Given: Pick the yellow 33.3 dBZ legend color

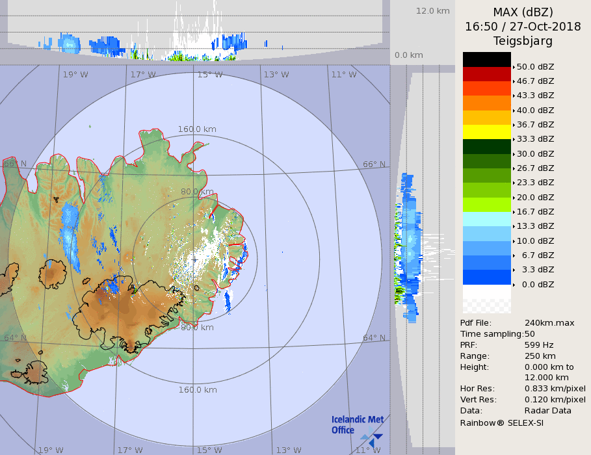Looking at the screenshot, I should click(486, 132).
